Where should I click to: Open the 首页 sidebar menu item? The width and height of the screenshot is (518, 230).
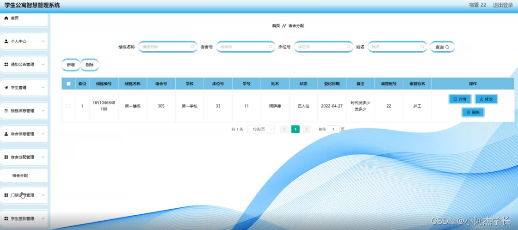tap(24, 18)
